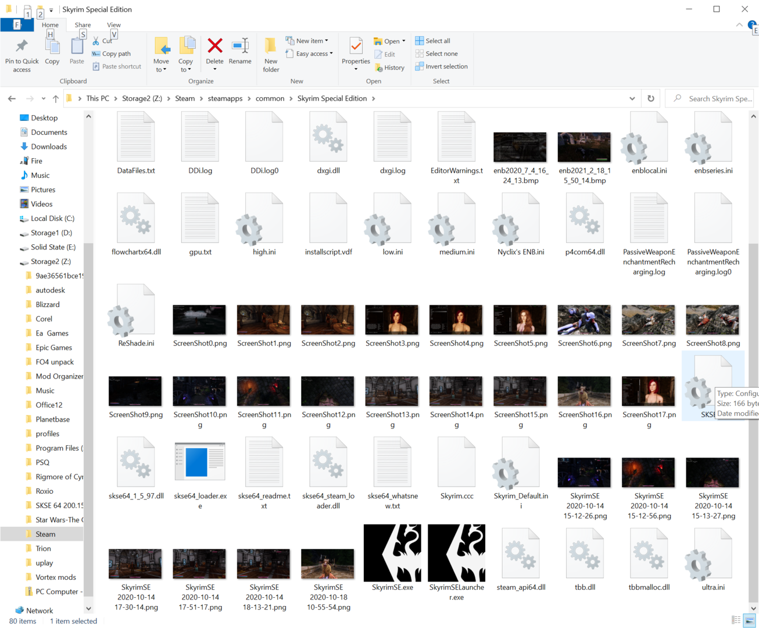This screenshot has height=628, width=759.
Task: Select ScreenShot3.png thumbnail
Action: pyautogui.click(x=392, y=320)
